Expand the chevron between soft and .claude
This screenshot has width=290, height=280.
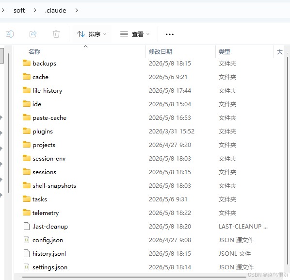pyautogui.click(x=35, y=10)
